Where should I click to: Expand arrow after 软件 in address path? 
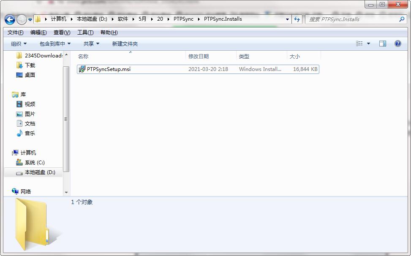[x=133, y=19]
